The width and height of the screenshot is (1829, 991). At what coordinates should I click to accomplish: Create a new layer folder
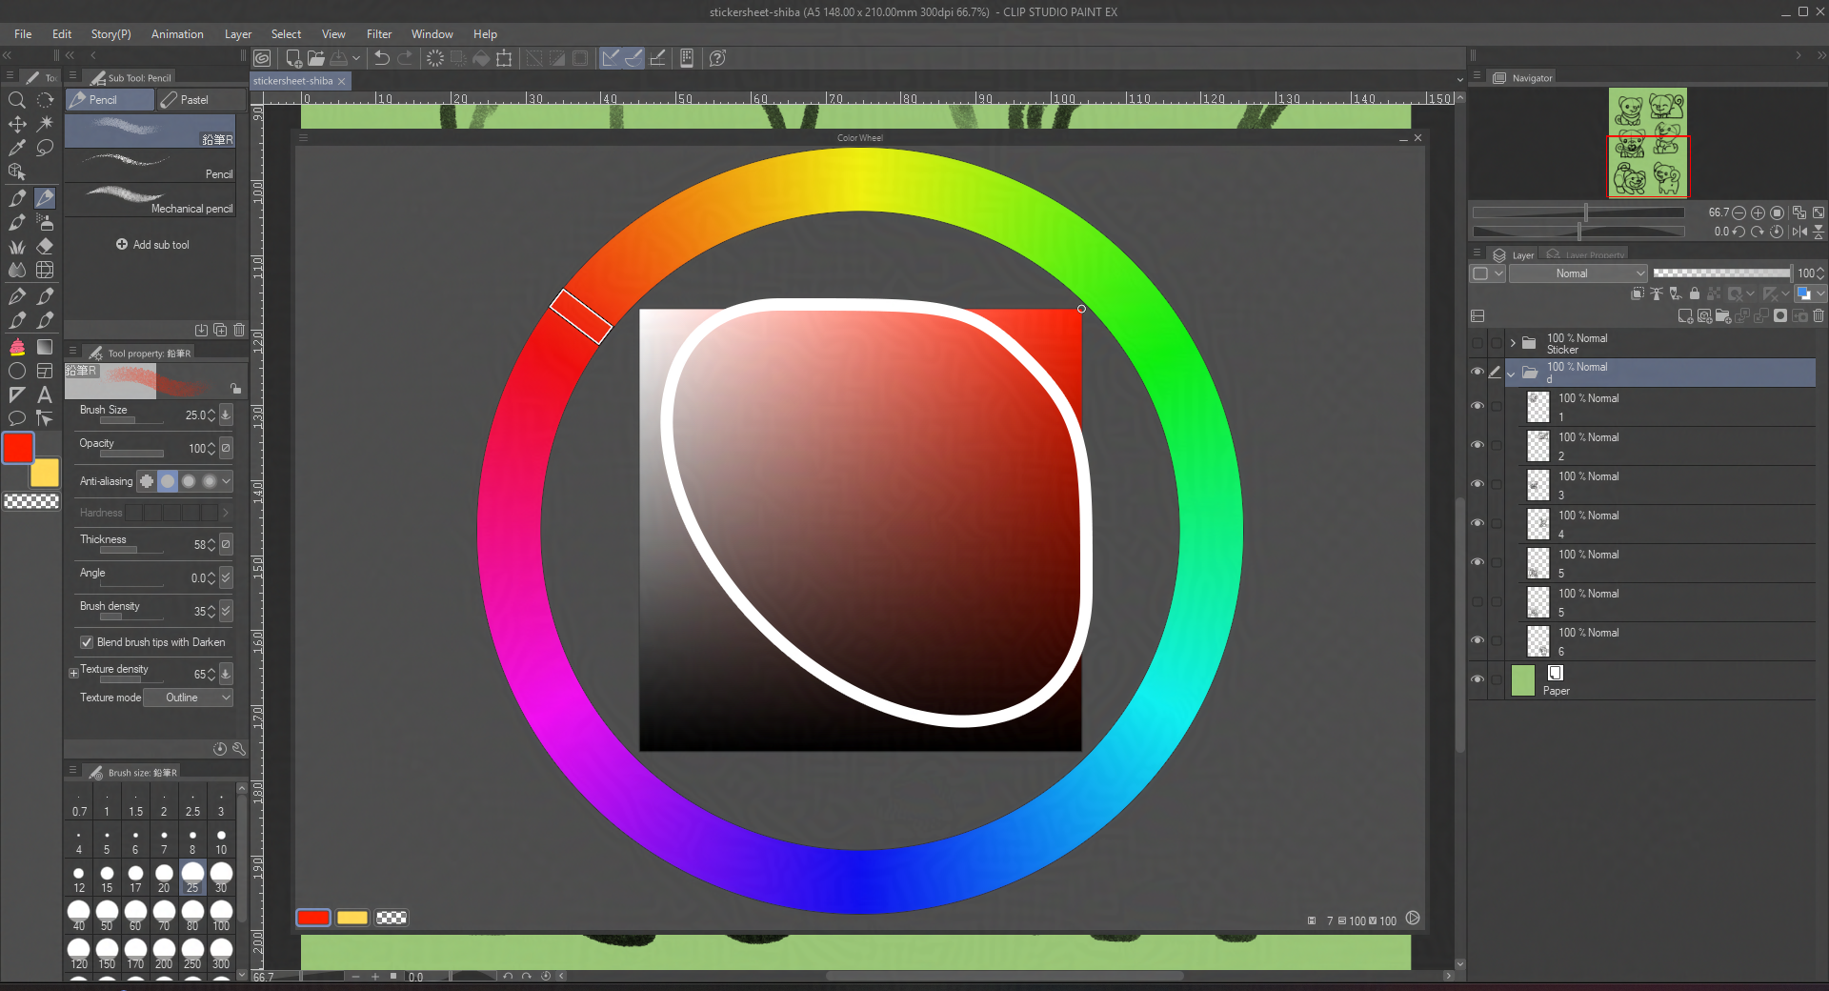(1722, 316)
